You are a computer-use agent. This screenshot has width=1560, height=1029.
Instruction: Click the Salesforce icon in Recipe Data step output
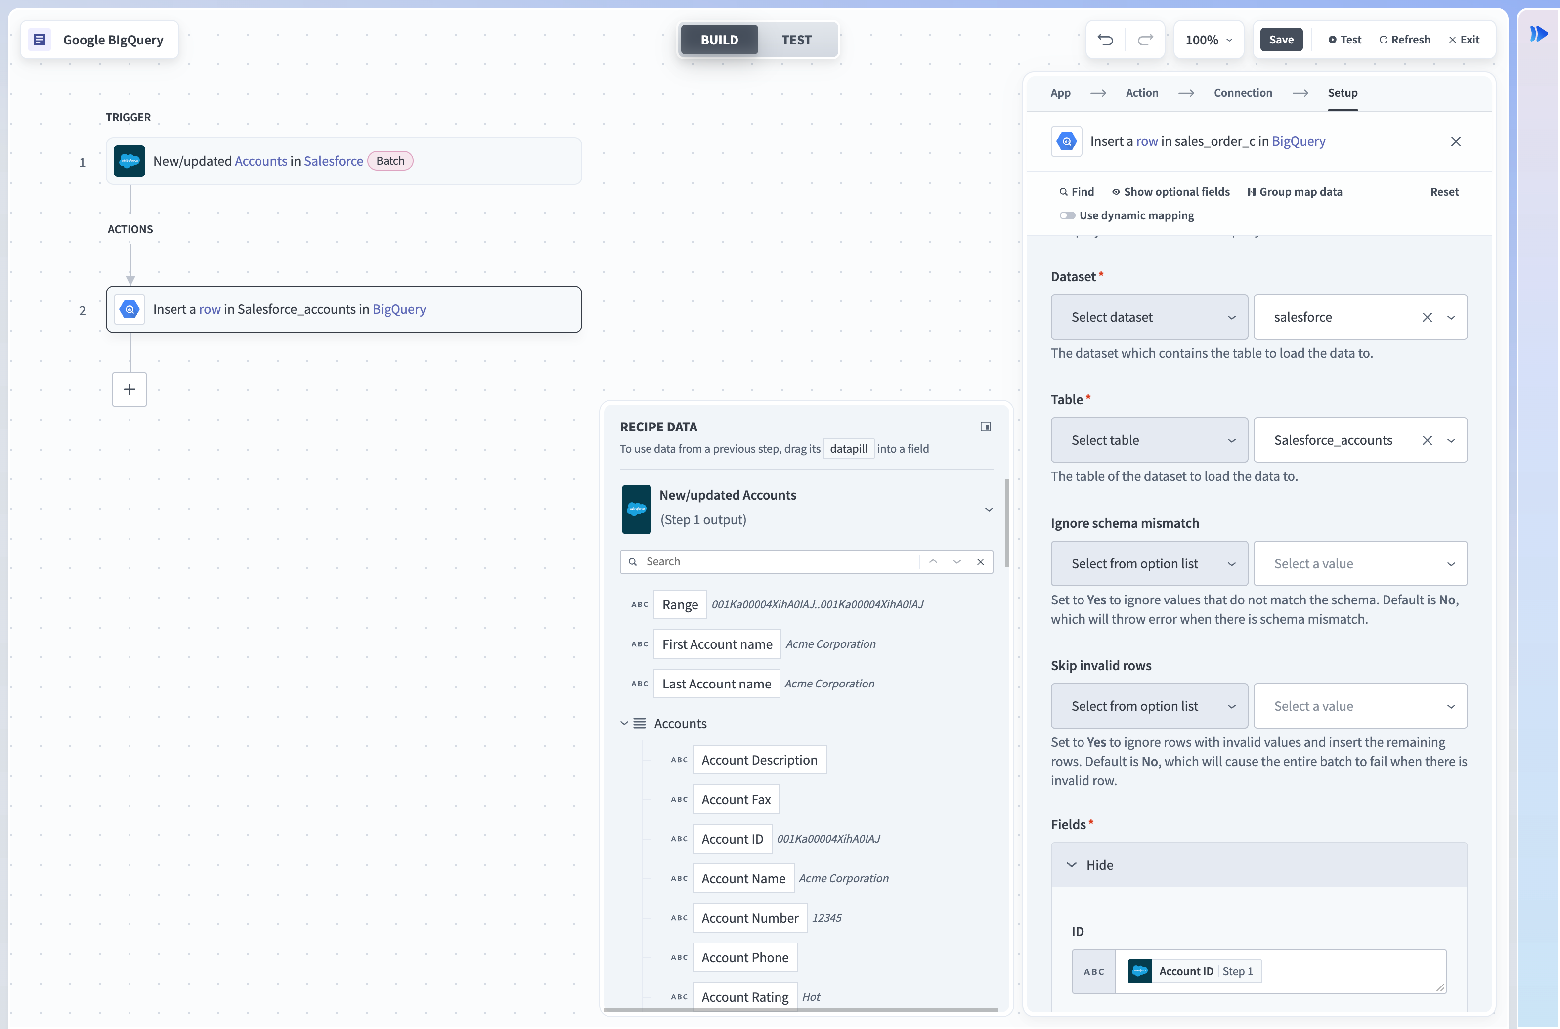(x=637, y=509)
